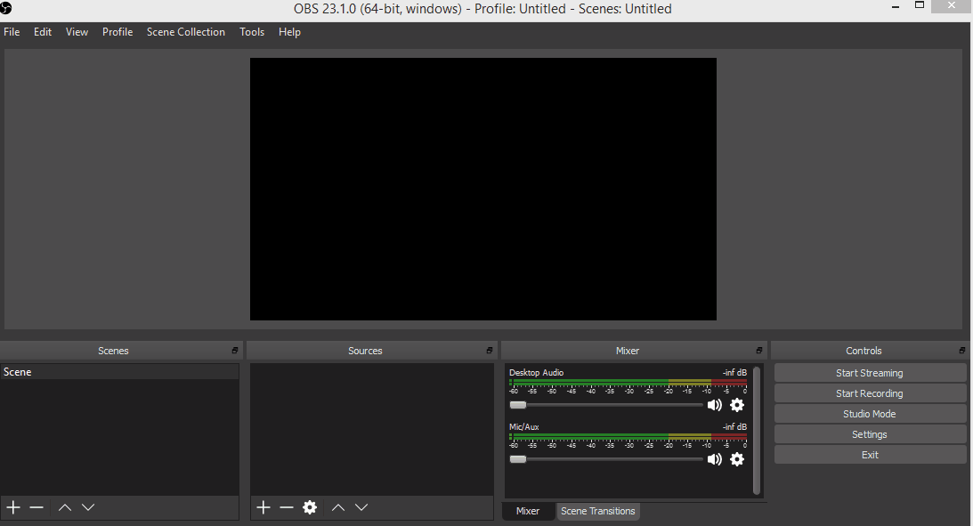This screenshot has width=973, height=526.
Task: Open Settings from Controls panel
Action: [870, 434]
